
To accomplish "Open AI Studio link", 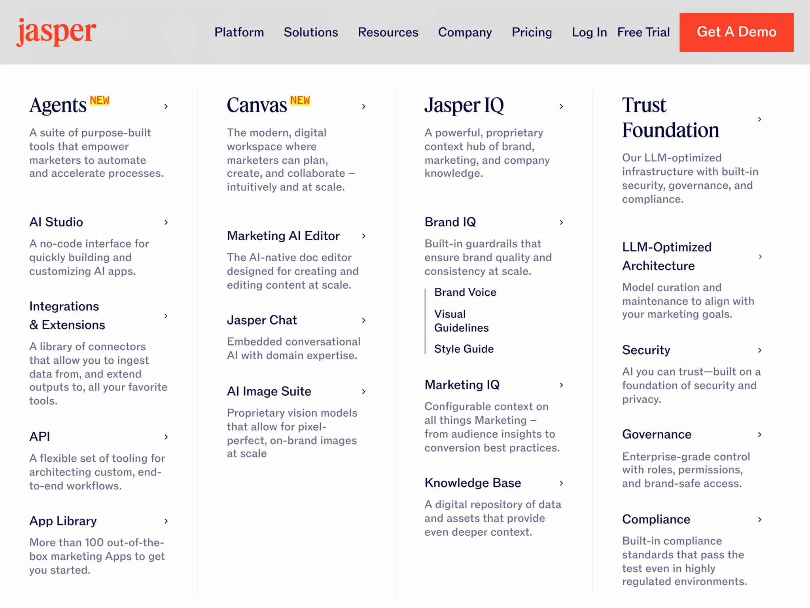I will (x=56, y=222).
